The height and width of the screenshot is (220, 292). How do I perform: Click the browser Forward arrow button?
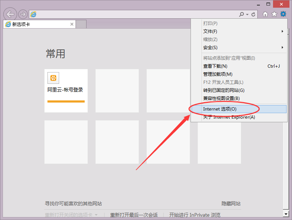pos(23,14)
